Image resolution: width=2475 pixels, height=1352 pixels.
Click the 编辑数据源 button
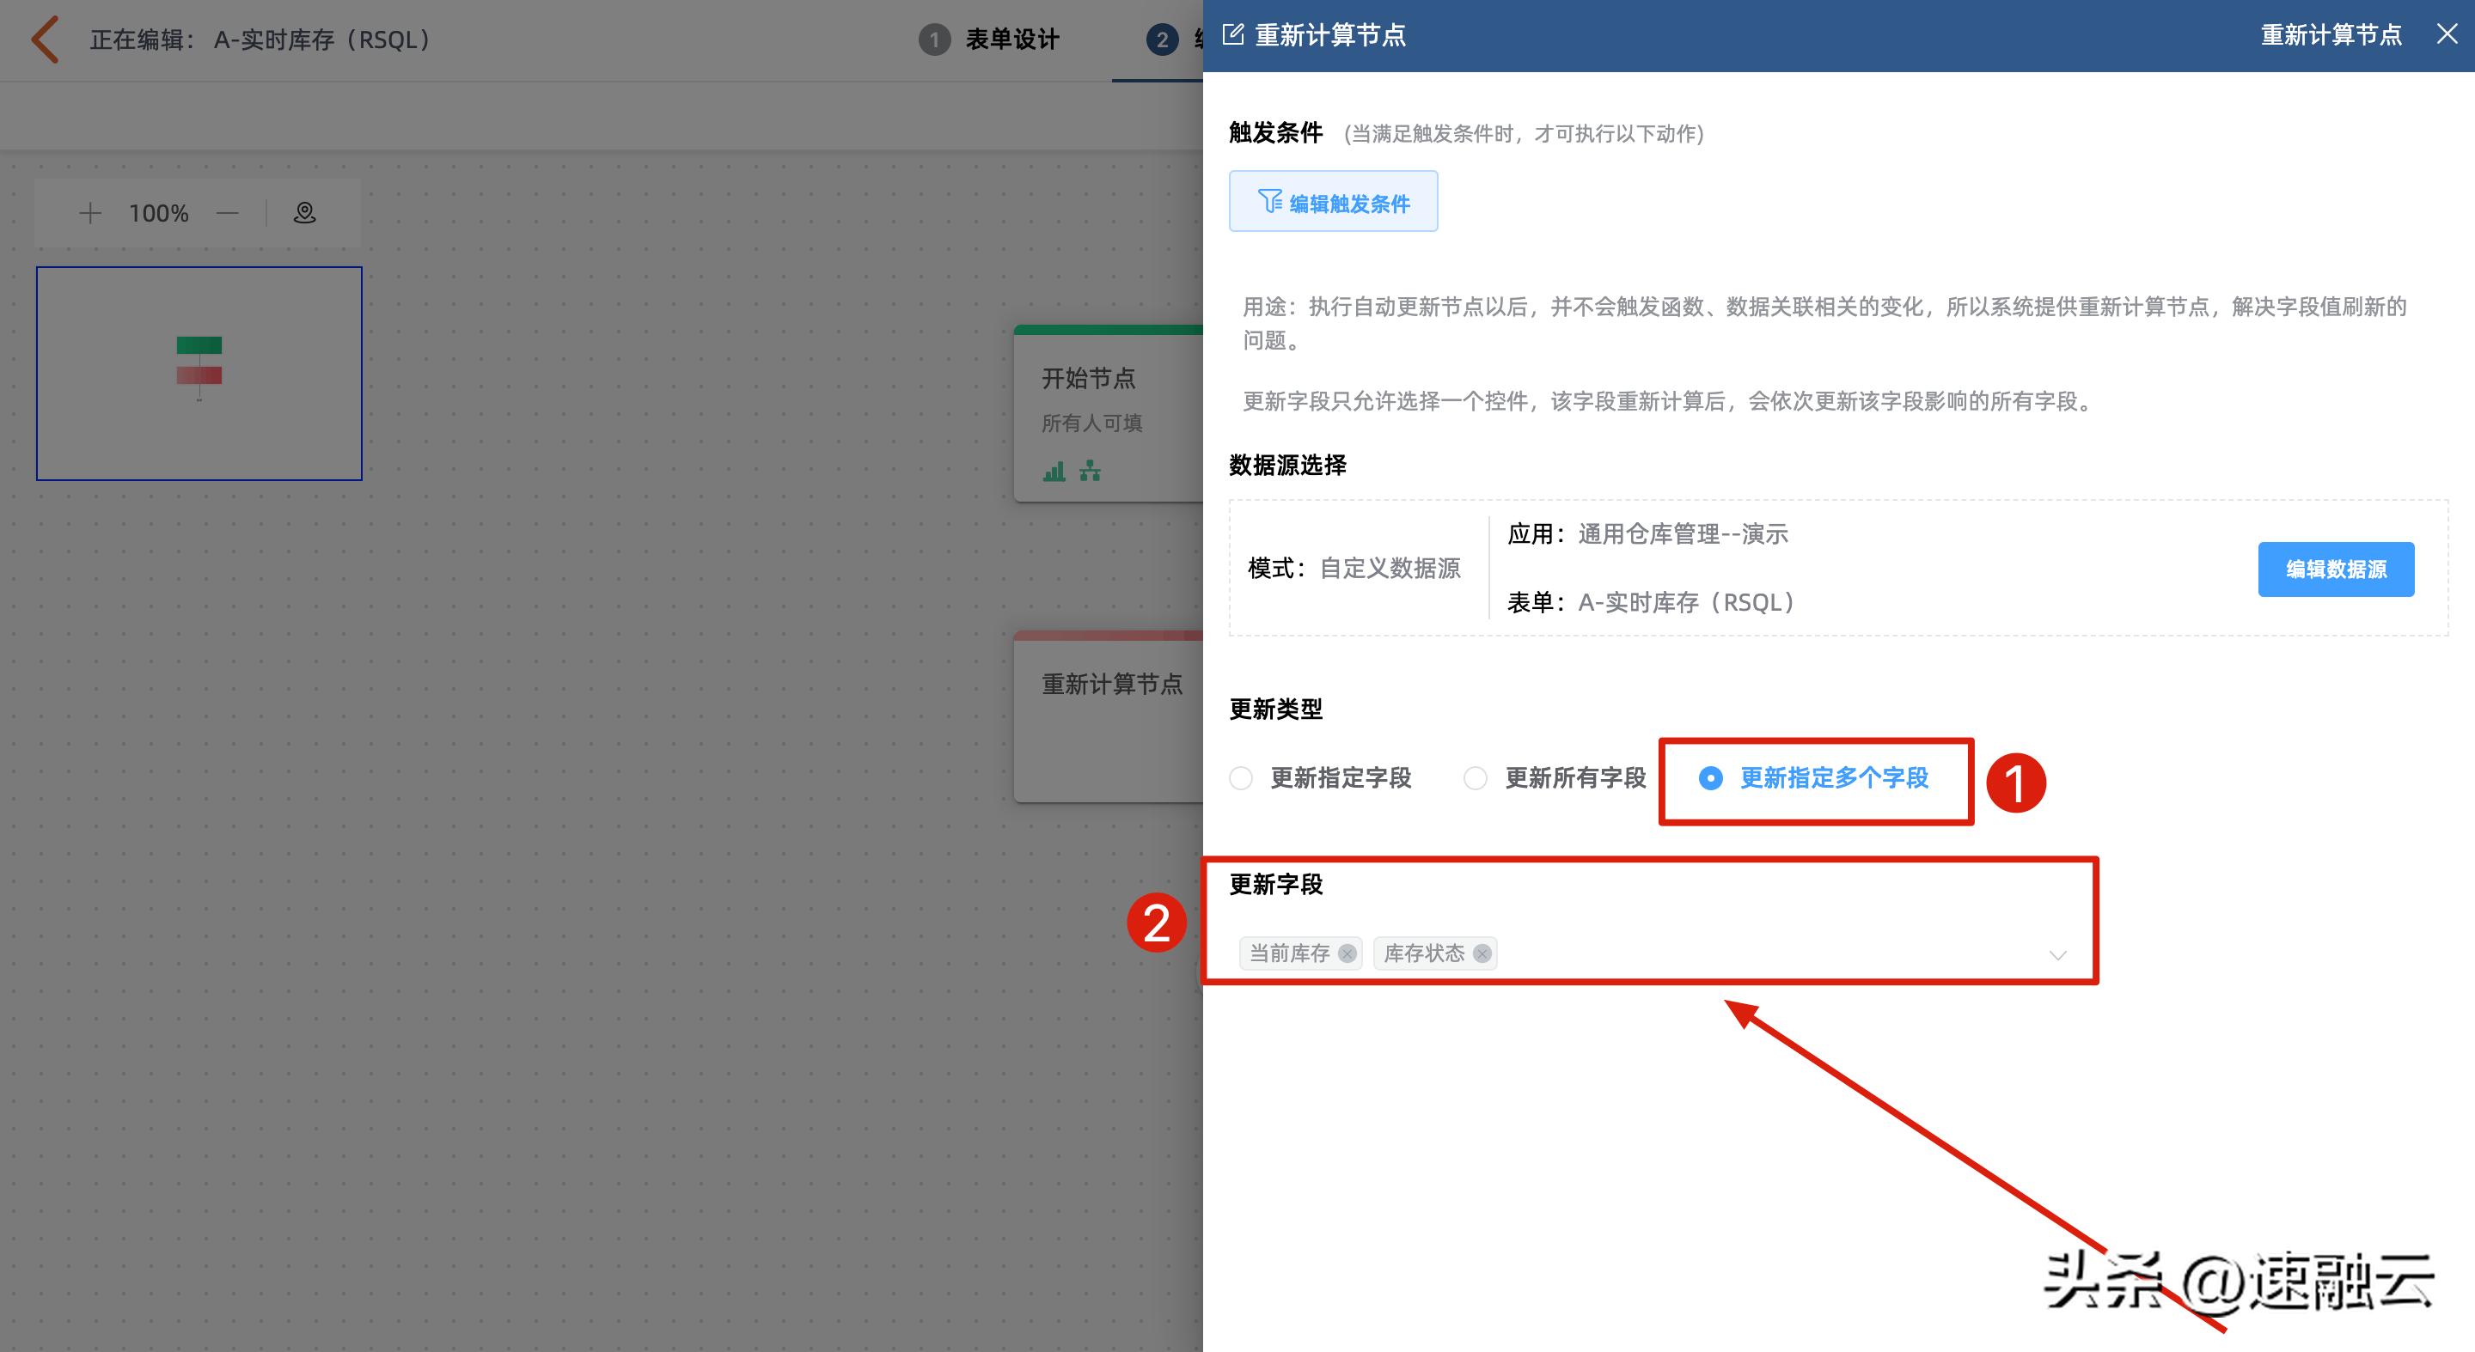point(2336,569)
